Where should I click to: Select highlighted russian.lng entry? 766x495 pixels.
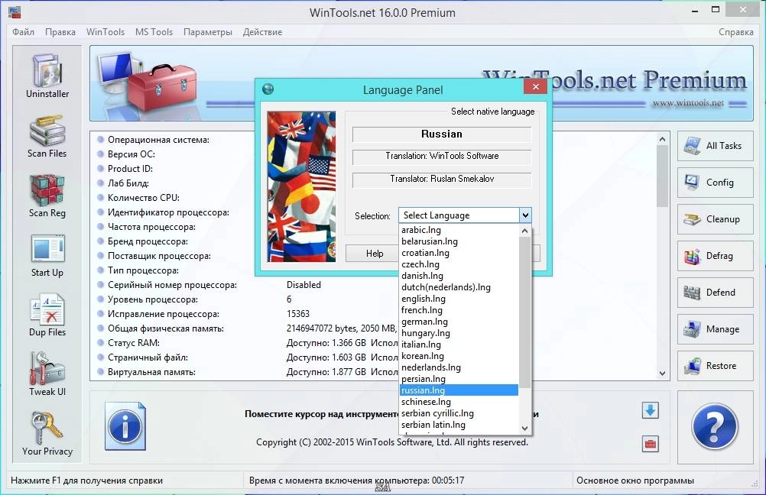coord(459,390)
